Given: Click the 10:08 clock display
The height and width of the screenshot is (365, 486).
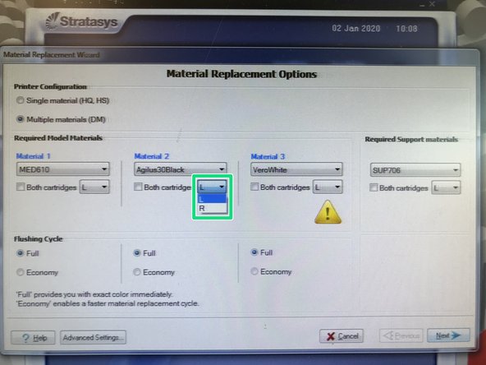Looking at the screenshot, I should pyautogui.click(x=406, y=29).
